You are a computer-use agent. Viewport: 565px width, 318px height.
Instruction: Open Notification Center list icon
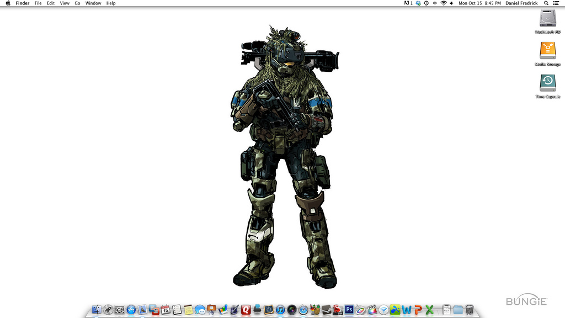pyautogui.click(x=556, y=3)
